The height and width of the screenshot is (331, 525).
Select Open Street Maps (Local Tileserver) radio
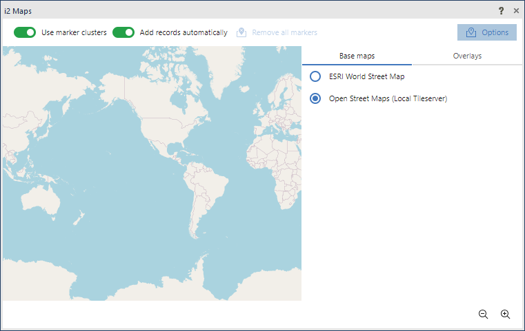(315, 98)
